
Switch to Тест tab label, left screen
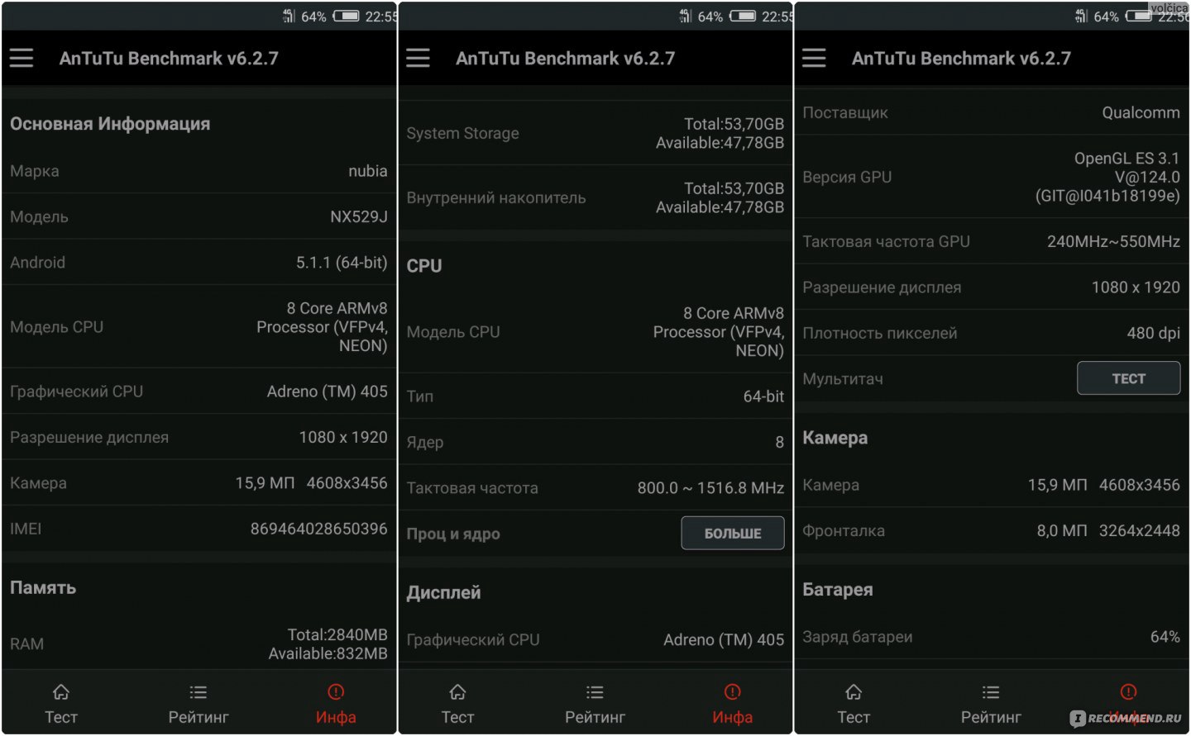[61, 717]
